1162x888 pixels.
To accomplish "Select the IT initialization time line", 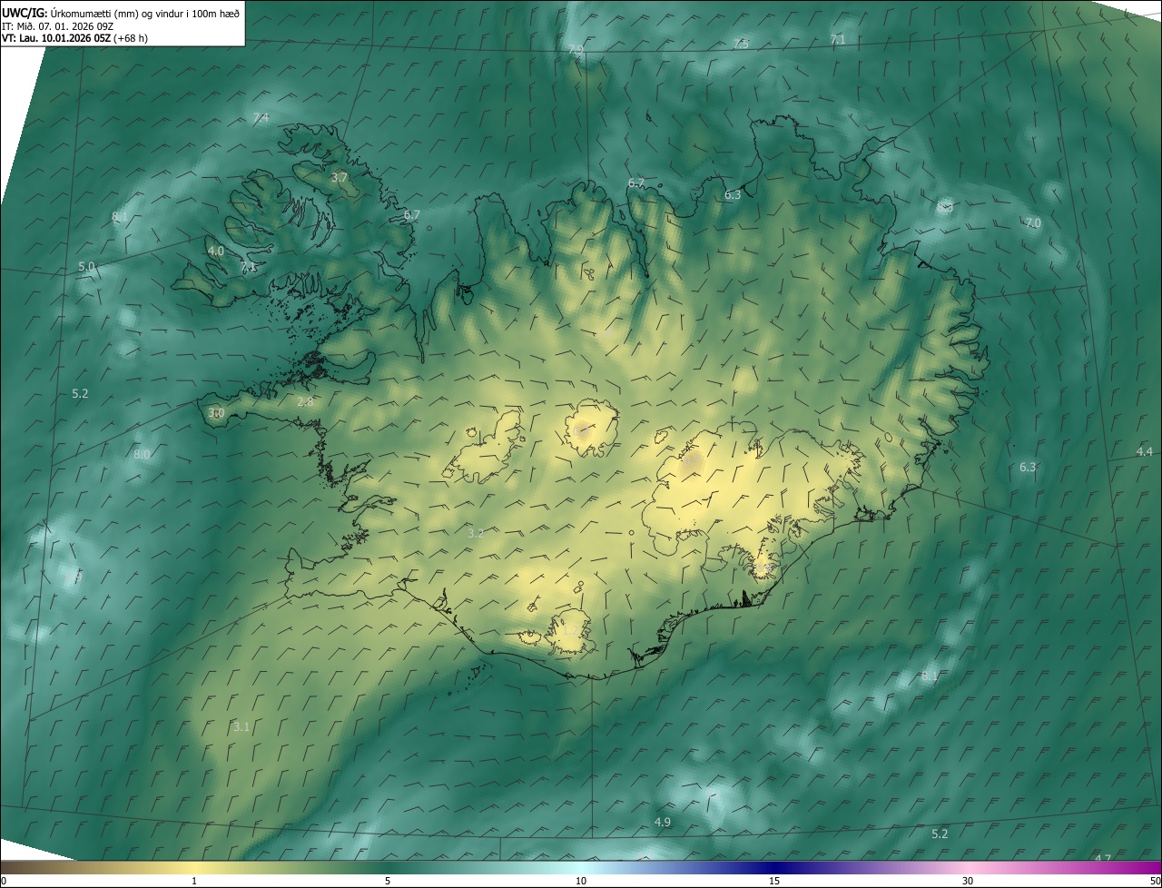I will [56, 25].
